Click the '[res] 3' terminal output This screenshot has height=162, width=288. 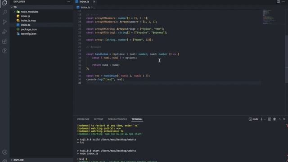coord(82,159)
